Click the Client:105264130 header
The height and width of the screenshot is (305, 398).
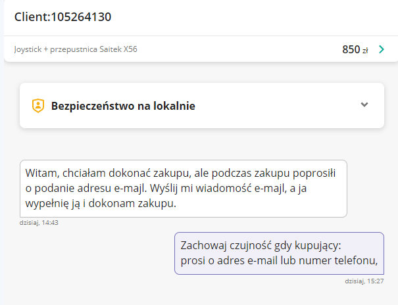[62, 17]
